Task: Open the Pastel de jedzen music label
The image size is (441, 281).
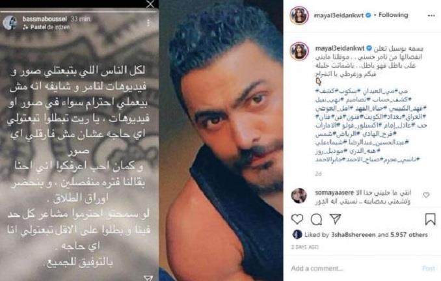Action: pyautogui.click(x=46, y=27)
